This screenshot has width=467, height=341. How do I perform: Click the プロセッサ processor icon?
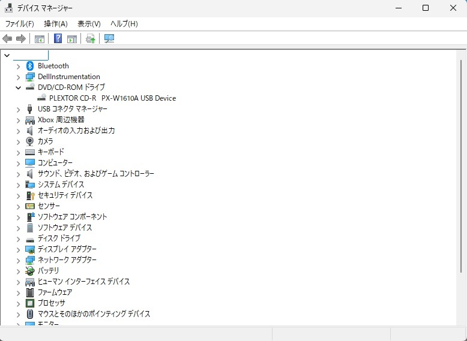click(30, 303)
